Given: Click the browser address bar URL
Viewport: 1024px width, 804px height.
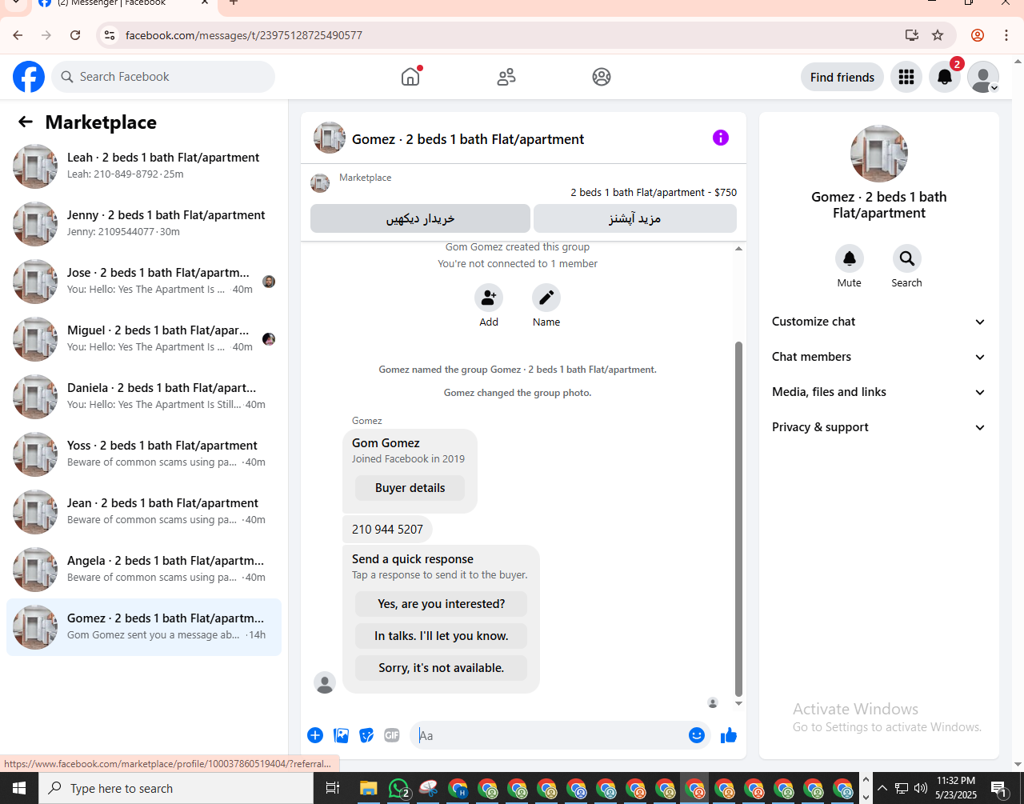Looking at the screenshot, I should click(x=244, y=35).
